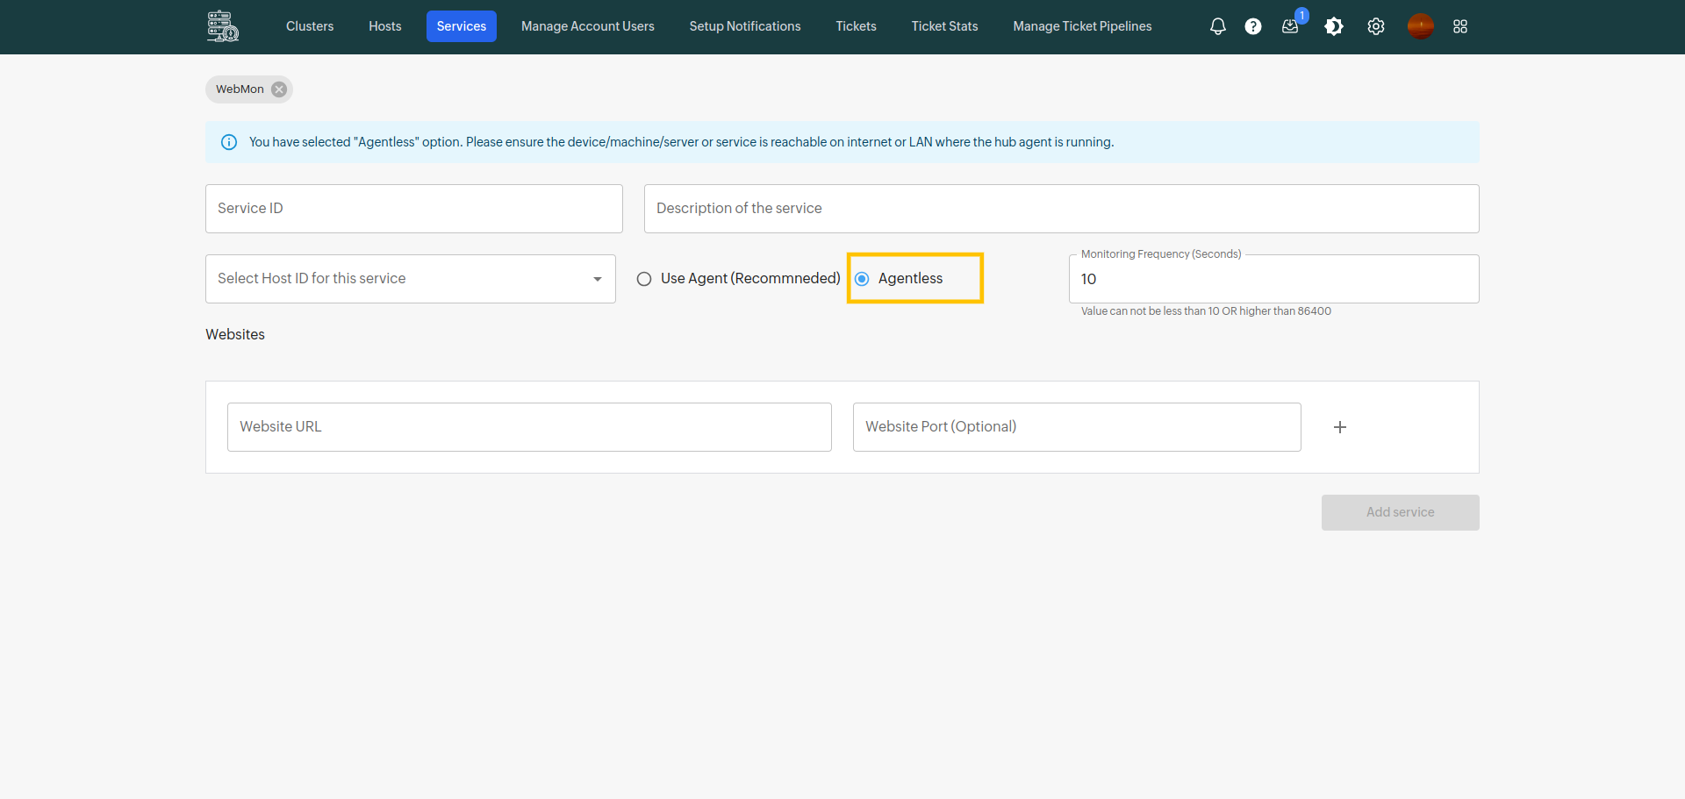The width and height of the screenshot is (1685, 799).
Task: Open the notifications bell icon
Action: (x=1217, y=26)
